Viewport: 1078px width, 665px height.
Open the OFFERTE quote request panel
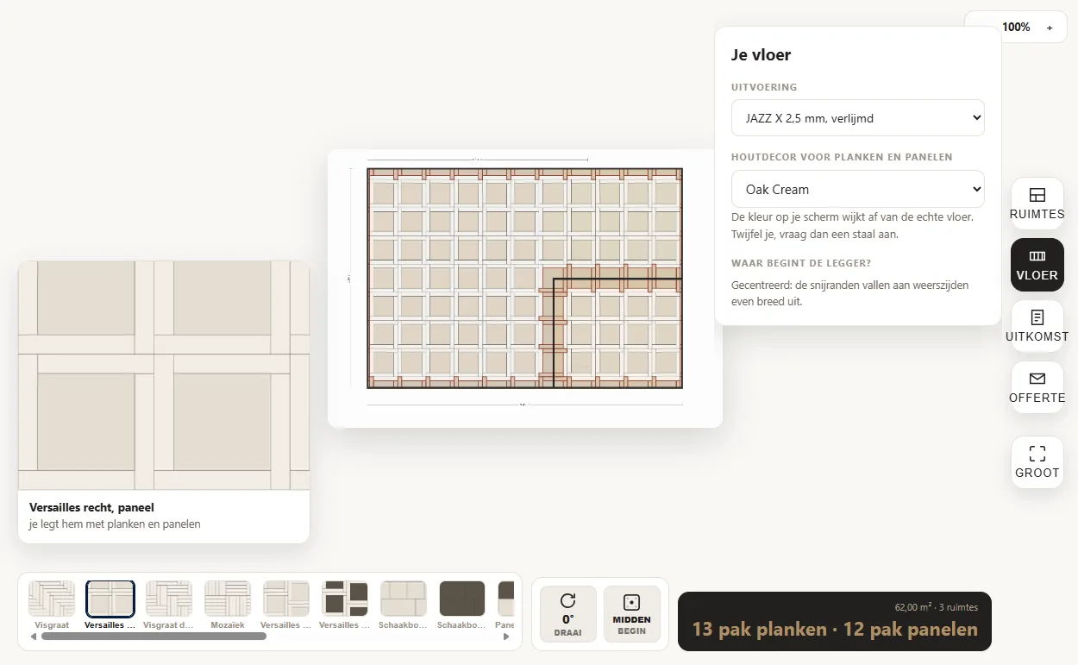(x=1037, y=387)
